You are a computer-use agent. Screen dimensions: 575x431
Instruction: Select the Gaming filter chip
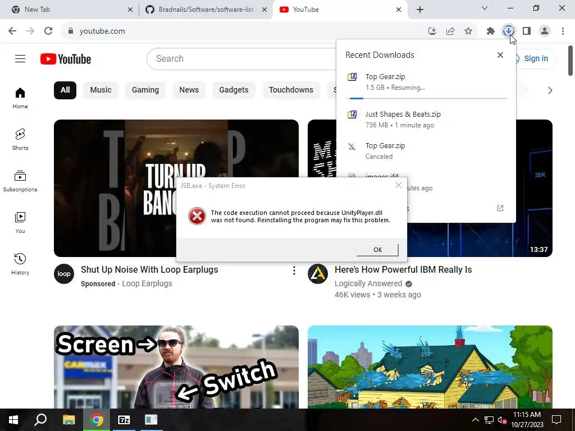coord(145,90)
